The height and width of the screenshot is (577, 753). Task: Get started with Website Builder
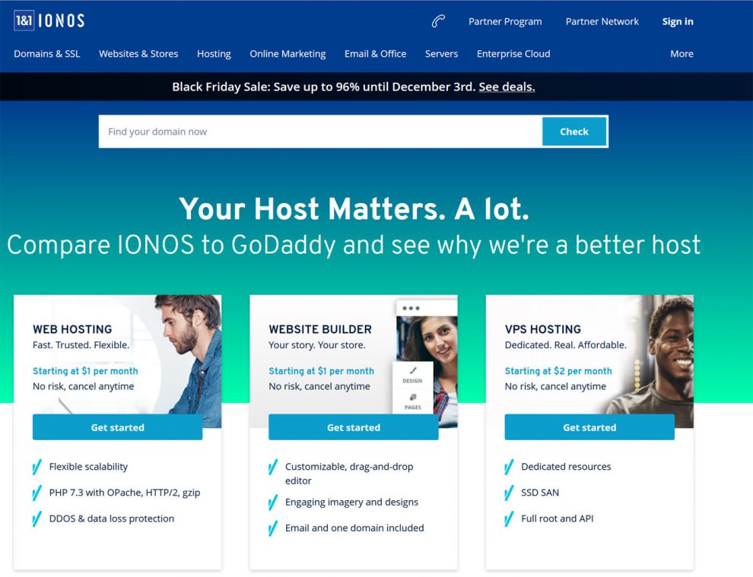354,427
